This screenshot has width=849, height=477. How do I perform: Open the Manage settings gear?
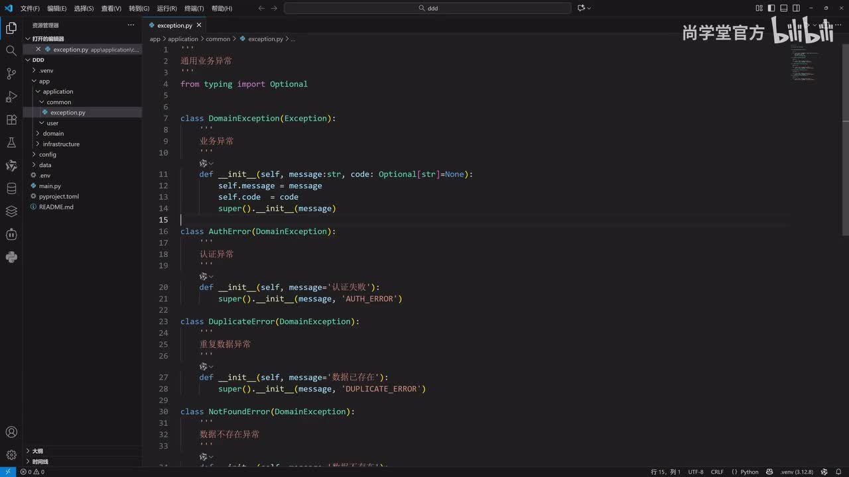(x=11, y=454)
